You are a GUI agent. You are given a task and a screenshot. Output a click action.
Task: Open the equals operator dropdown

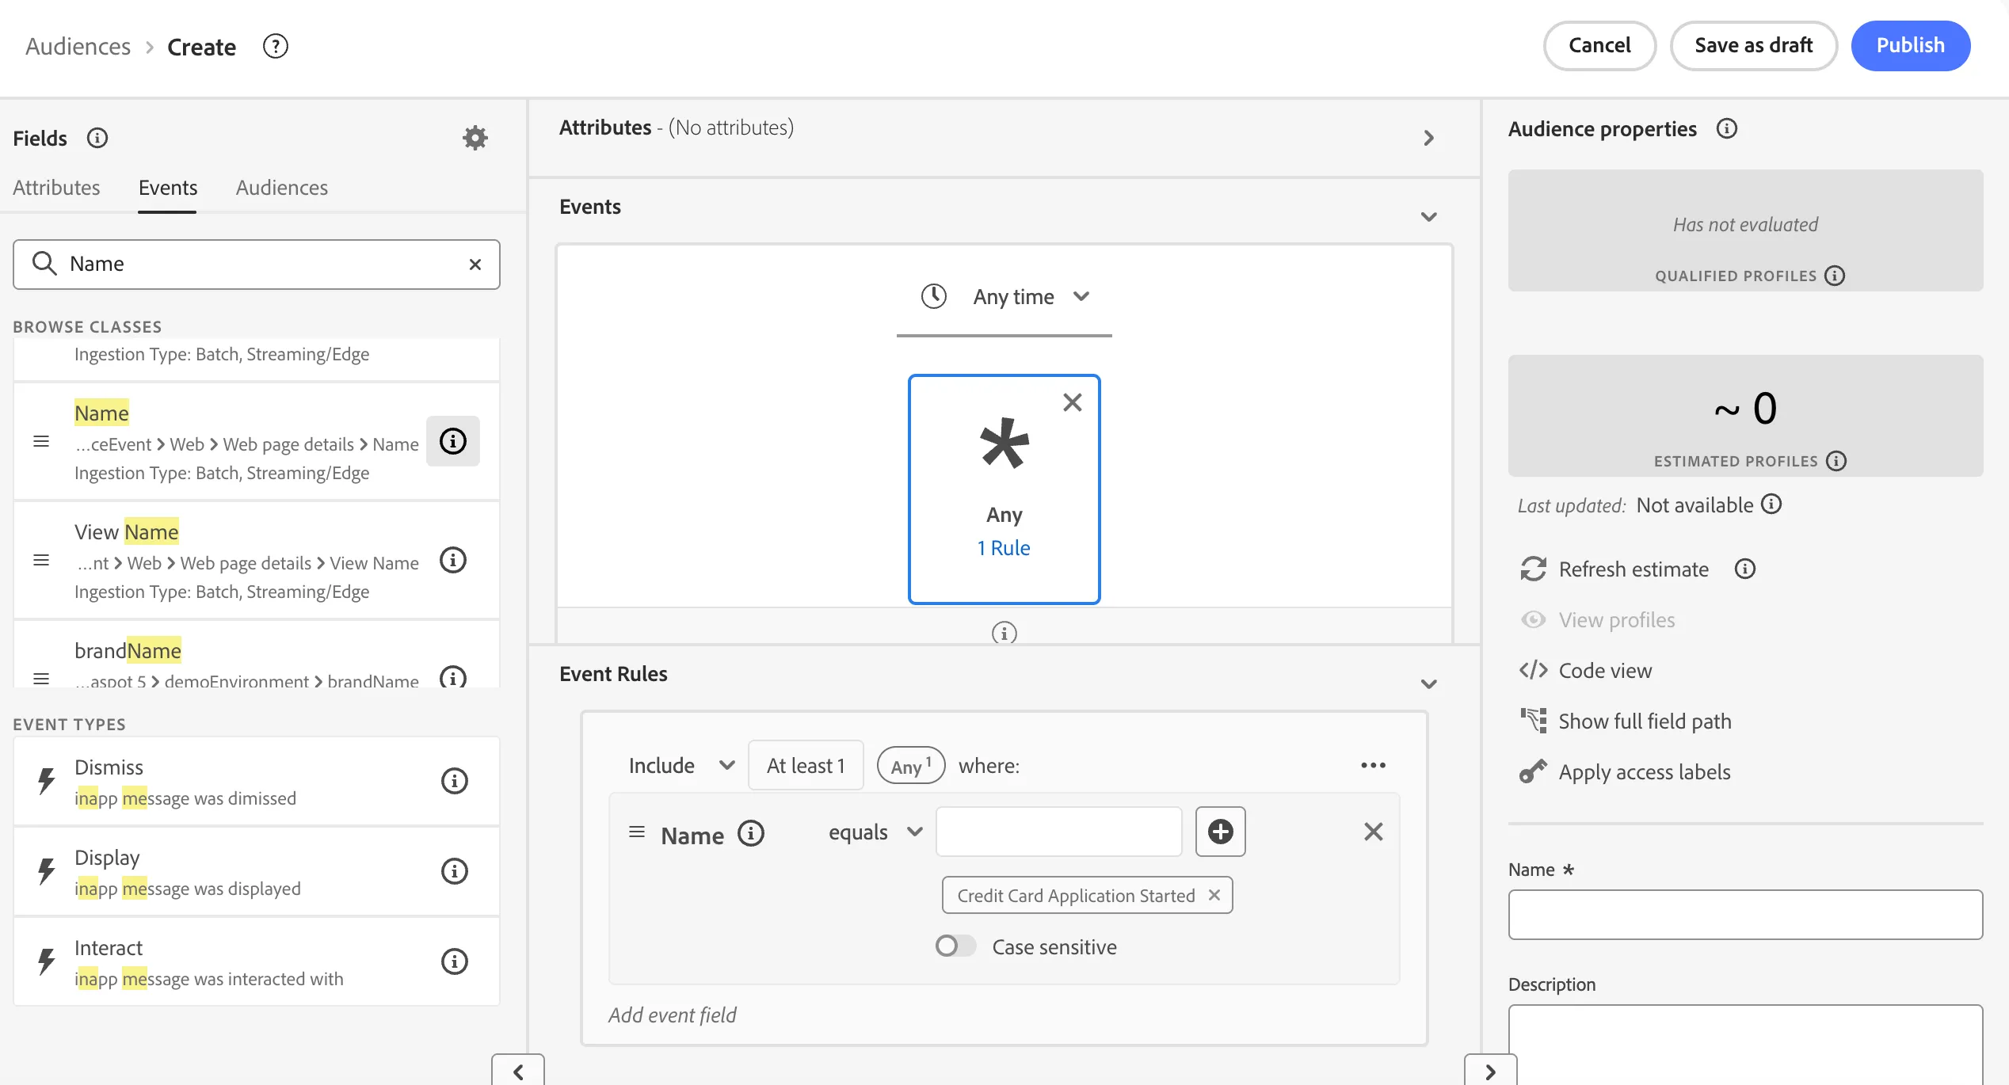(875, 832)
